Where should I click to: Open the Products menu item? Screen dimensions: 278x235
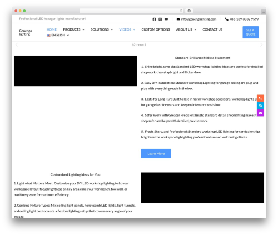[x=72, y=29]
